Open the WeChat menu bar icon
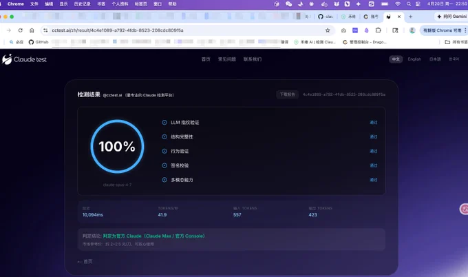 click(288, 4)
